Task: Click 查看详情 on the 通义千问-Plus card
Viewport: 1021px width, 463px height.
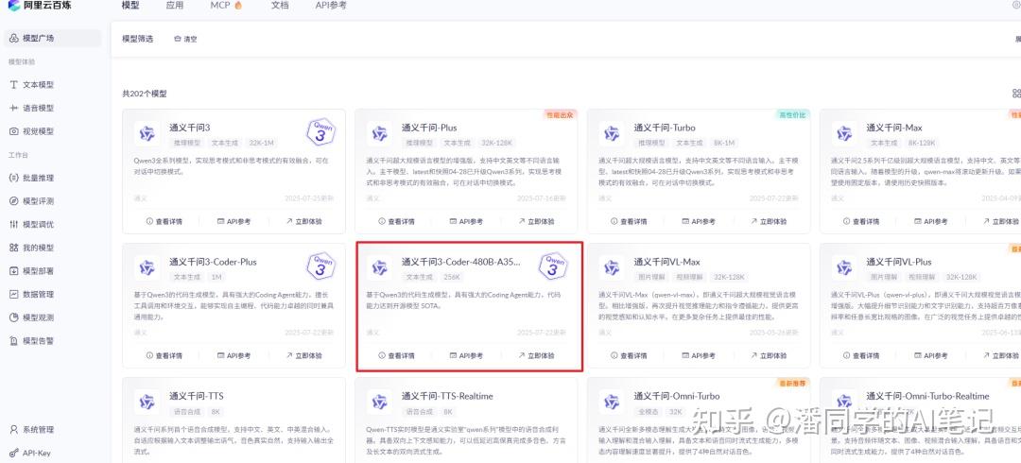Action: 397,221
